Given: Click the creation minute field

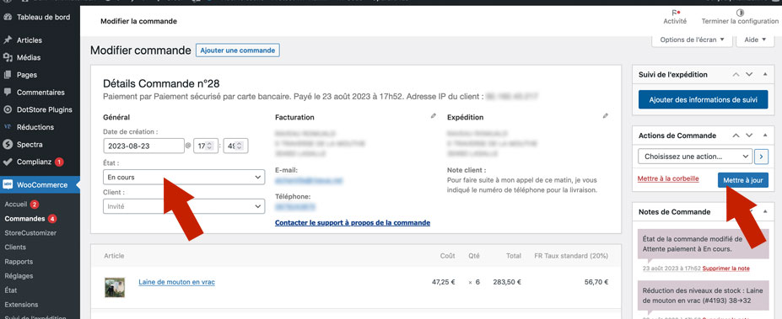Looking at the screenshot, I should 236,146.
